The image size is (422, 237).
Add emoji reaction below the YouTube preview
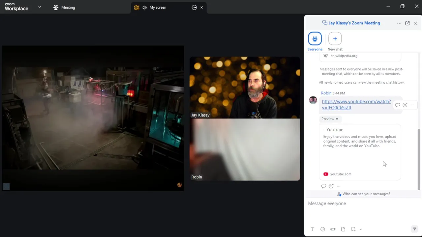click(331, 186)
